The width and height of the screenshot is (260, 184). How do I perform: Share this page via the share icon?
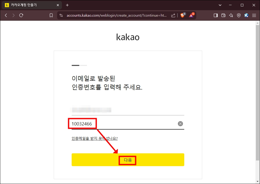click(173, 15)
